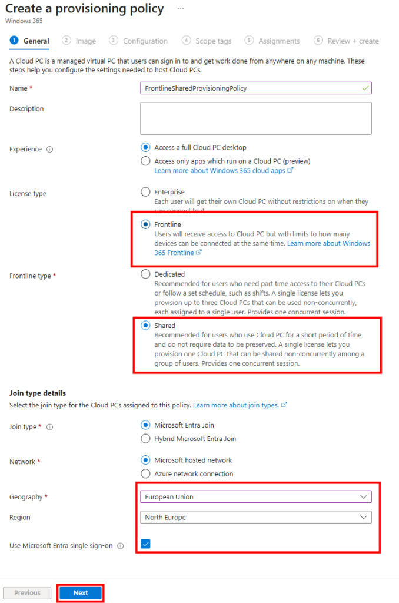Click the single sign-on info icon
Viewport: 399px width, 603px height.
click(120, 546)
